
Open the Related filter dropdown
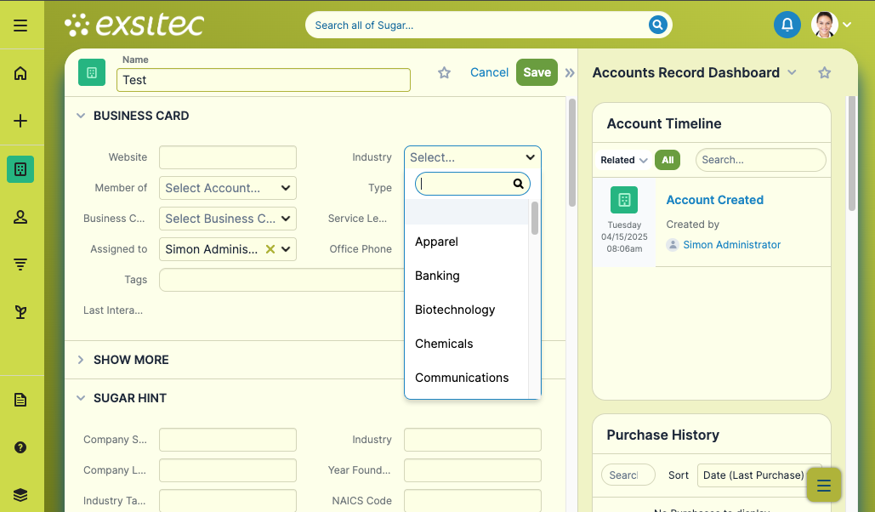click(624, 160)
